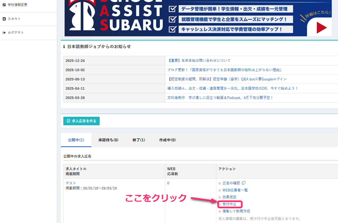Log out via ログアウト menu item

point(16,33)
